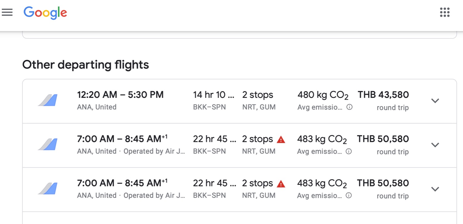Click the red warning icon on the bottom flight

click(x=281, y=184)
